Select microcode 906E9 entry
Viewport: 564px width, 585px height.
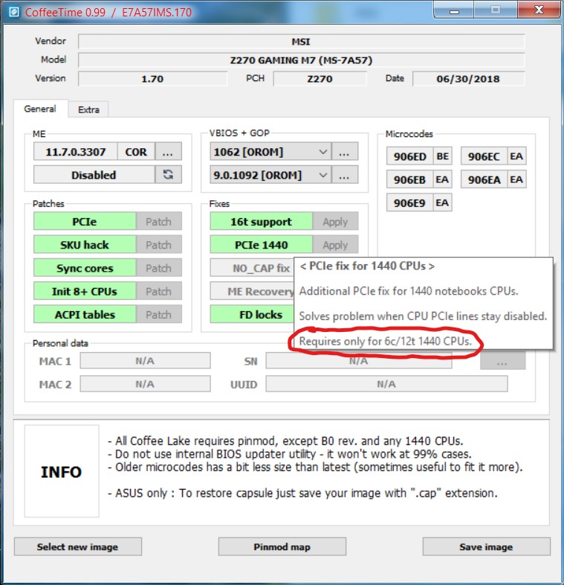pos(409,202)
